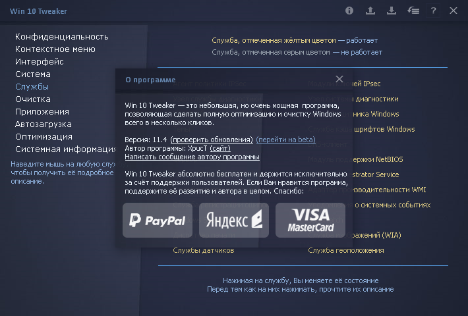Open the info (about) icon in title bar
Image resolution: width=468 pixels, height=316 pixels.
tap(349, 11)
